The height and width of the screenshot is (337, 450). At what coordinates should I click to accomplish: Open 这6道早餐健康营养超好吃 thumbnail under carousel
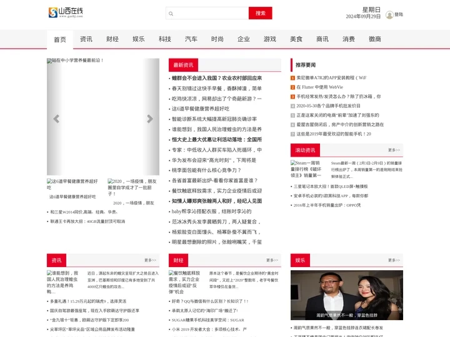point(72,184)
